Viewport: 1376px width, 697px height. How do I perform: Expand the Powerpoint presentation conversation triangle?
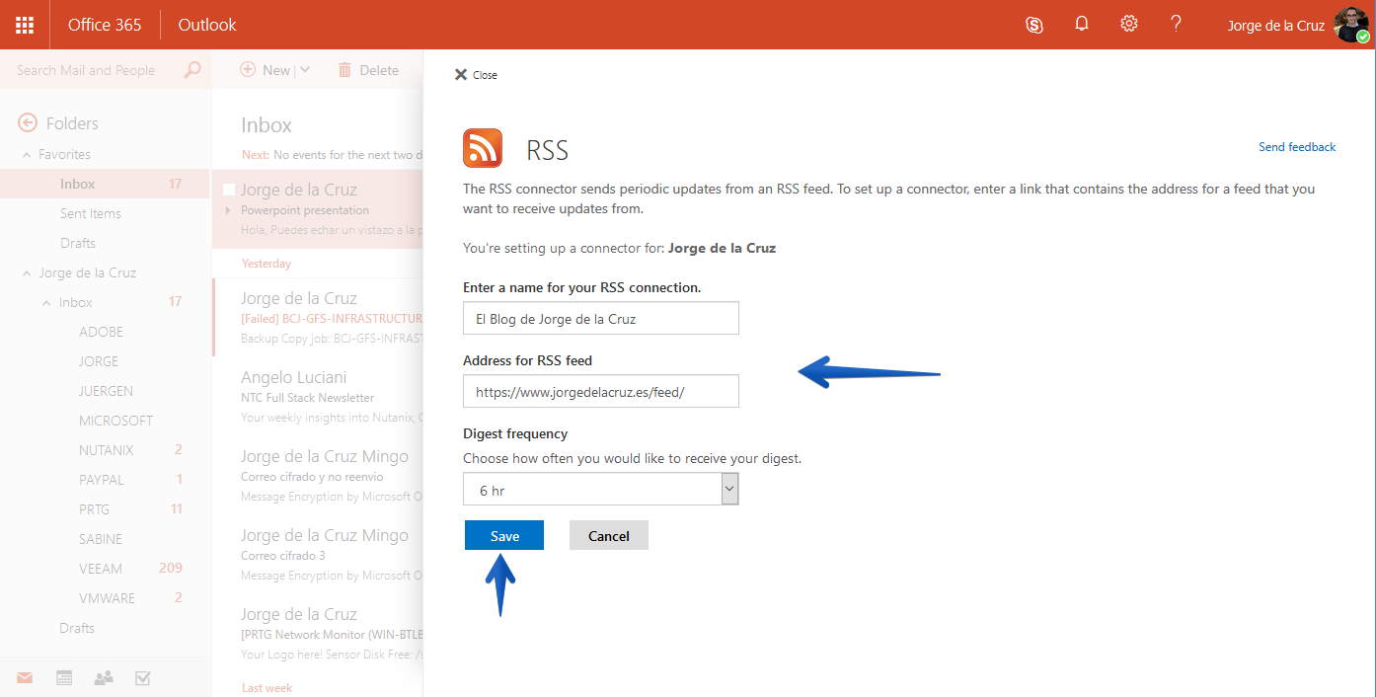228,210
